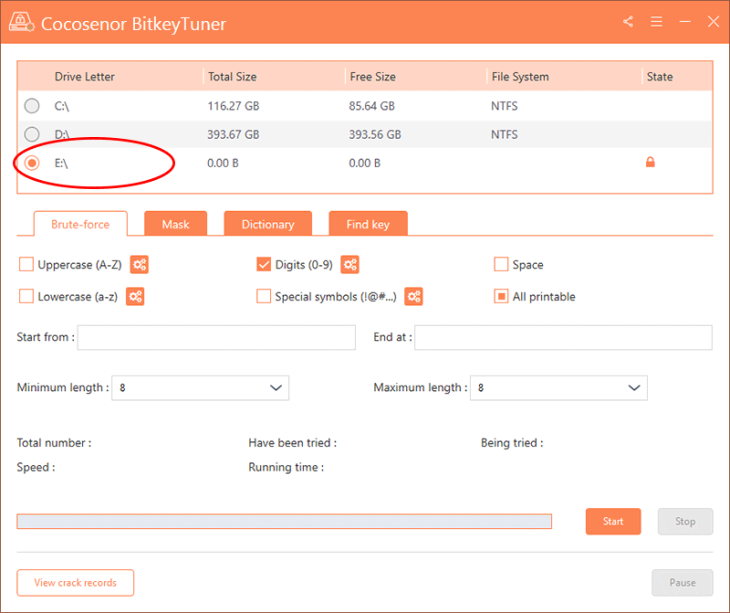Viewport: 730px width, 613px height.
Task: Switch to the Brute-force tab
Action: pos(80,224)
